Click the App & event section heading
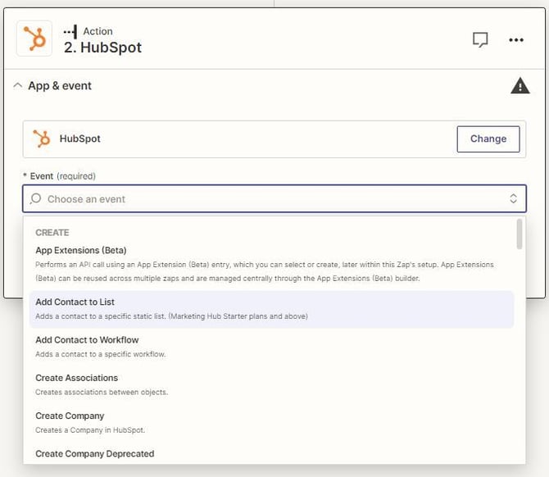Image resolution: width=549 pixels, height=477 pixels. pyautogui.click(x=60, y=85)
